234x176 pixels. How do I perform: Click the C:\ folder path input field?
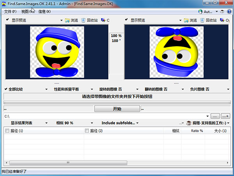105,116
